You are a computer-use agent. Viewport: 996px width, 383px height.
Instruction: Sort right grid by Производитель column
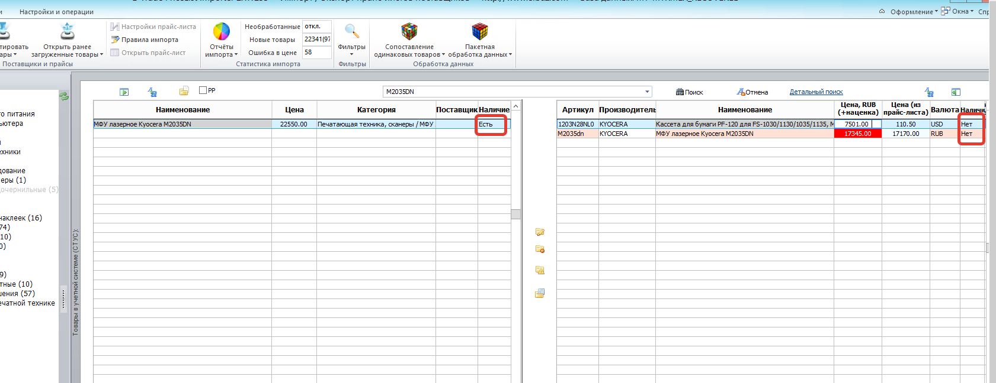[627, 110]
